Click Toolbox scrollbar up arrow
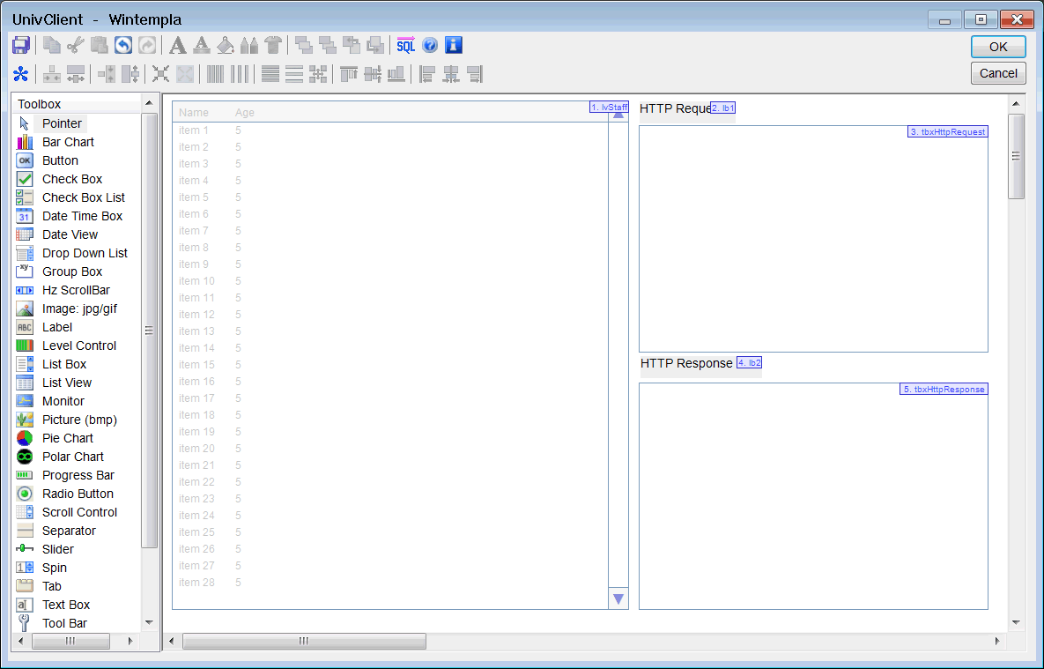Viewport: 1044px width, 669px height. pyautogui.click(x=149, y=103)
